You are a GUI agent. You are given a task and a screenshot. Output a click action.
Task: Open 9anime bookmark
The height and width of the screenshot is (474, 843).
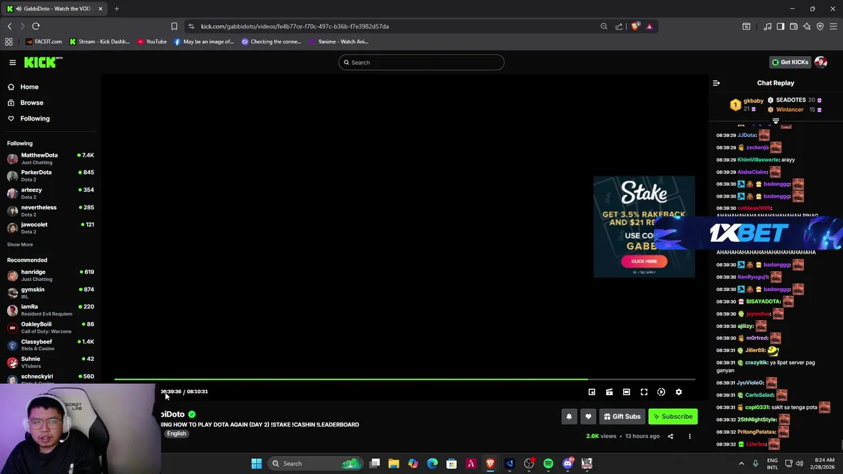coord(339,41)
